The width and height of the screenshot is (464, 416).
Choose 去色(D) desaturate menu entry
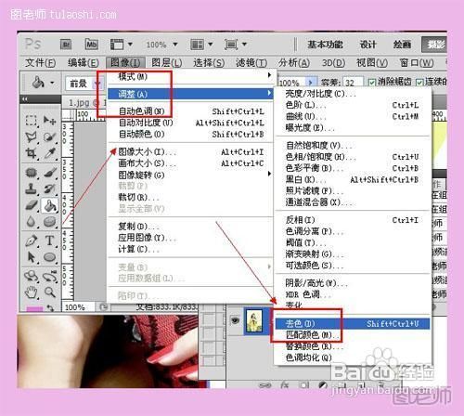point(353,323)
